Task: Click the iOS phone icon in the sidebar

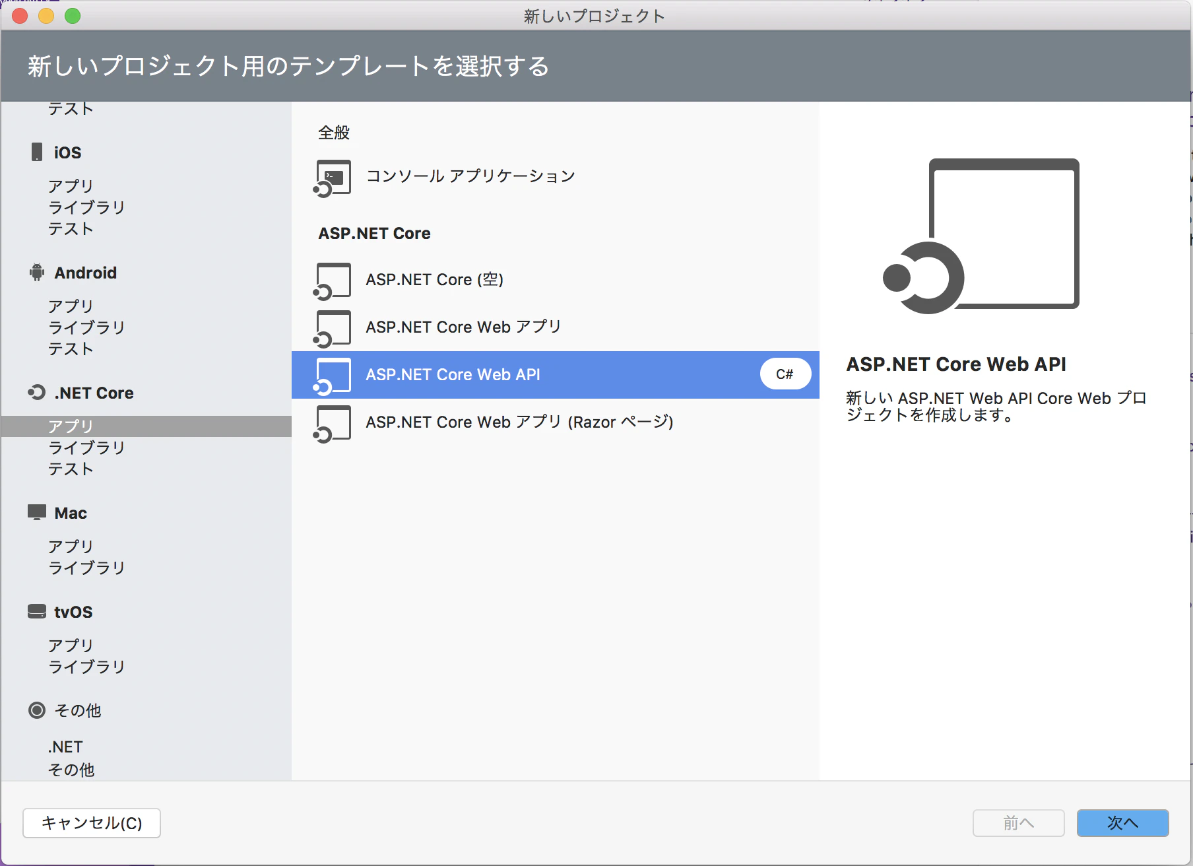Action: 37,152
